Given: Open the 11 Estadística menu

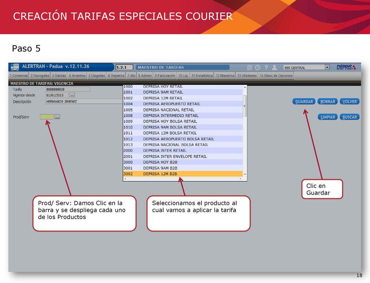Looking at the screenshot, I should click(202, 76).
